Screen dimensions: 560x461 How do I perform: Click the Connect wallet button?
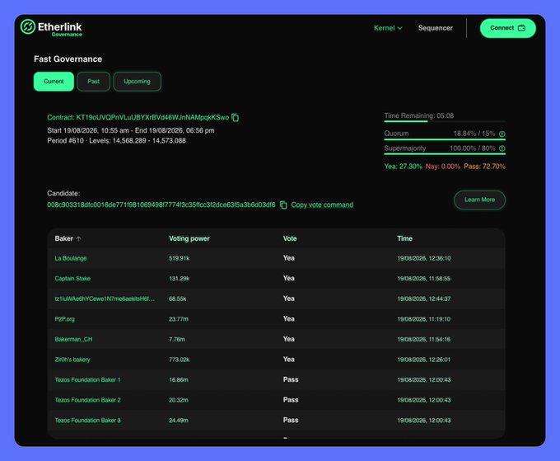click(x=507, y=28)
